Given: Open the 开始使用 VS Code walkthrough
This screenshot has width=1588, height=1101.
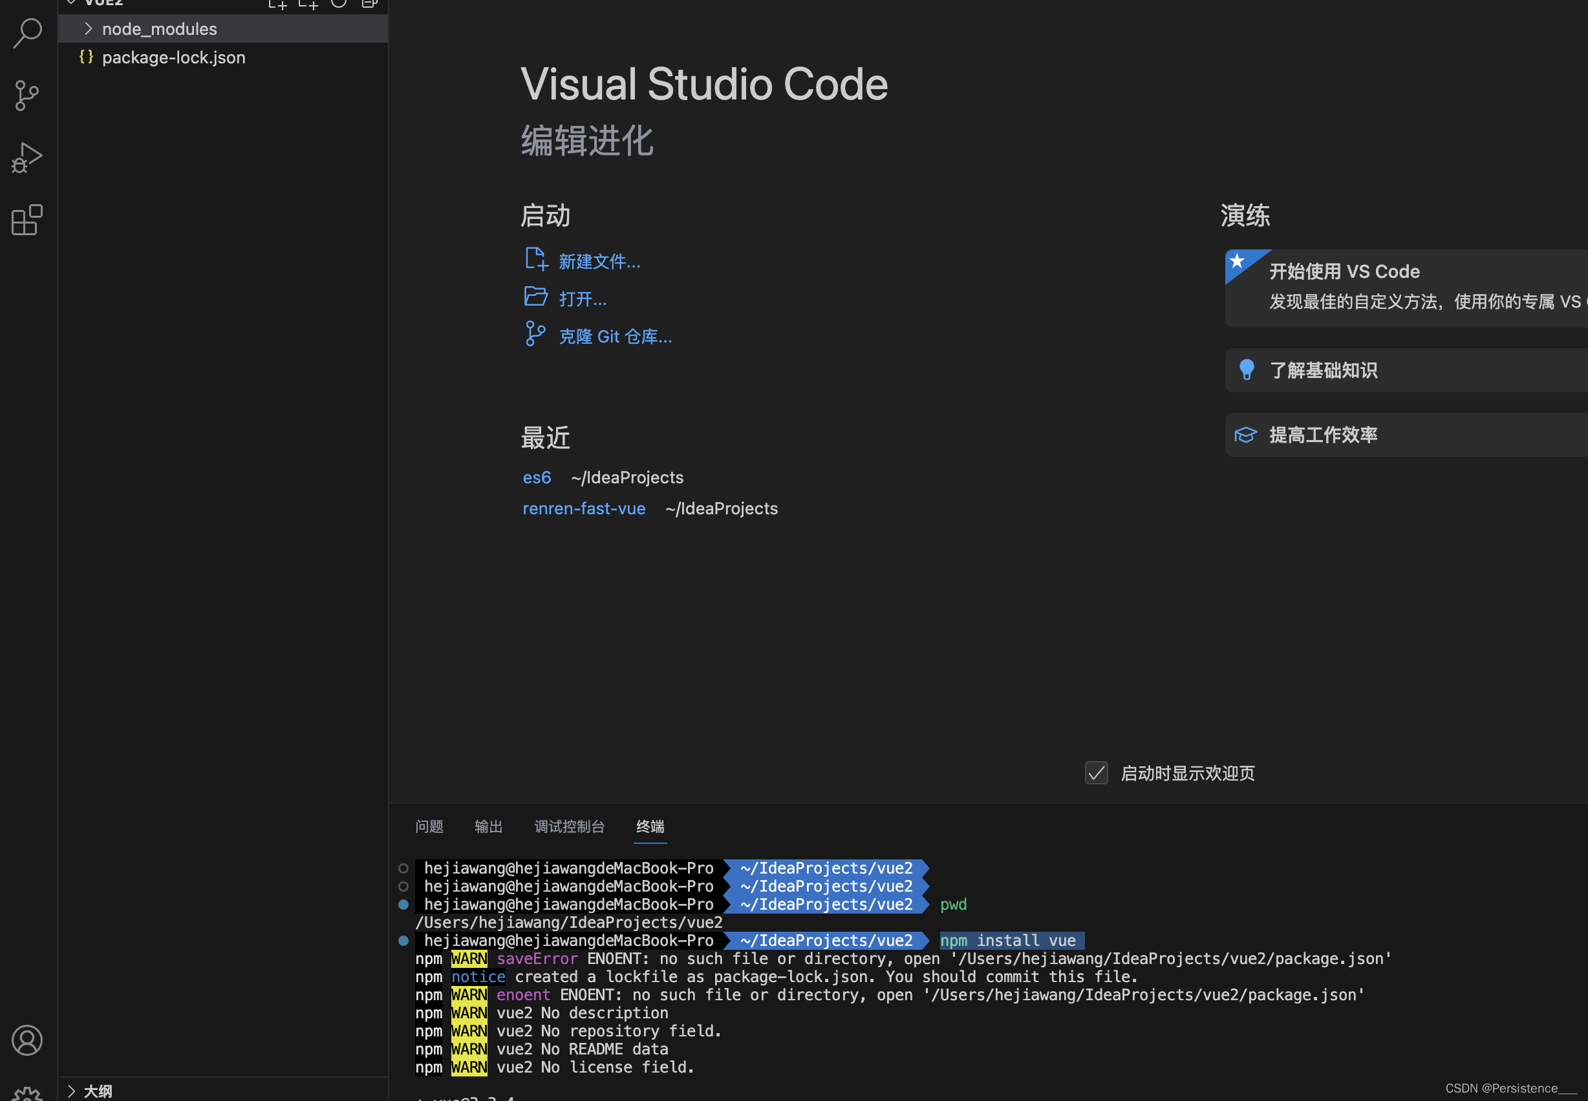Looking at the screenshot, I should (x=1406, y=288).
